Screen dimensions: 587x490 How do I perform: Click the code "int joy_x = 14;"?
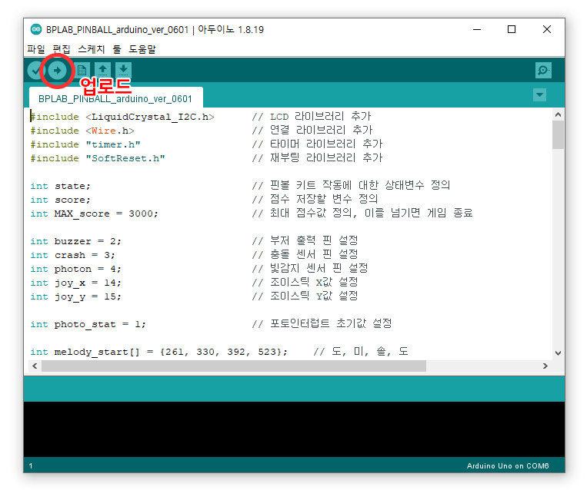point(76,283)
